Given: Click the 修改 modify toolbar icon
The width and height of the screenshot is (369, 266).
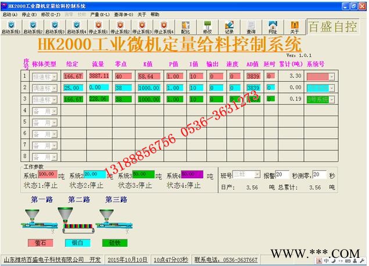Looking at the screenshot, I should pos(207,27).
